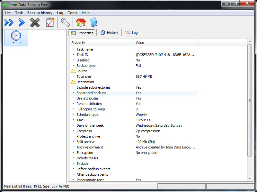Click the 100 Mb (Zip) value
This screenshot has width=257, height=192.
[x=145, y=142]
